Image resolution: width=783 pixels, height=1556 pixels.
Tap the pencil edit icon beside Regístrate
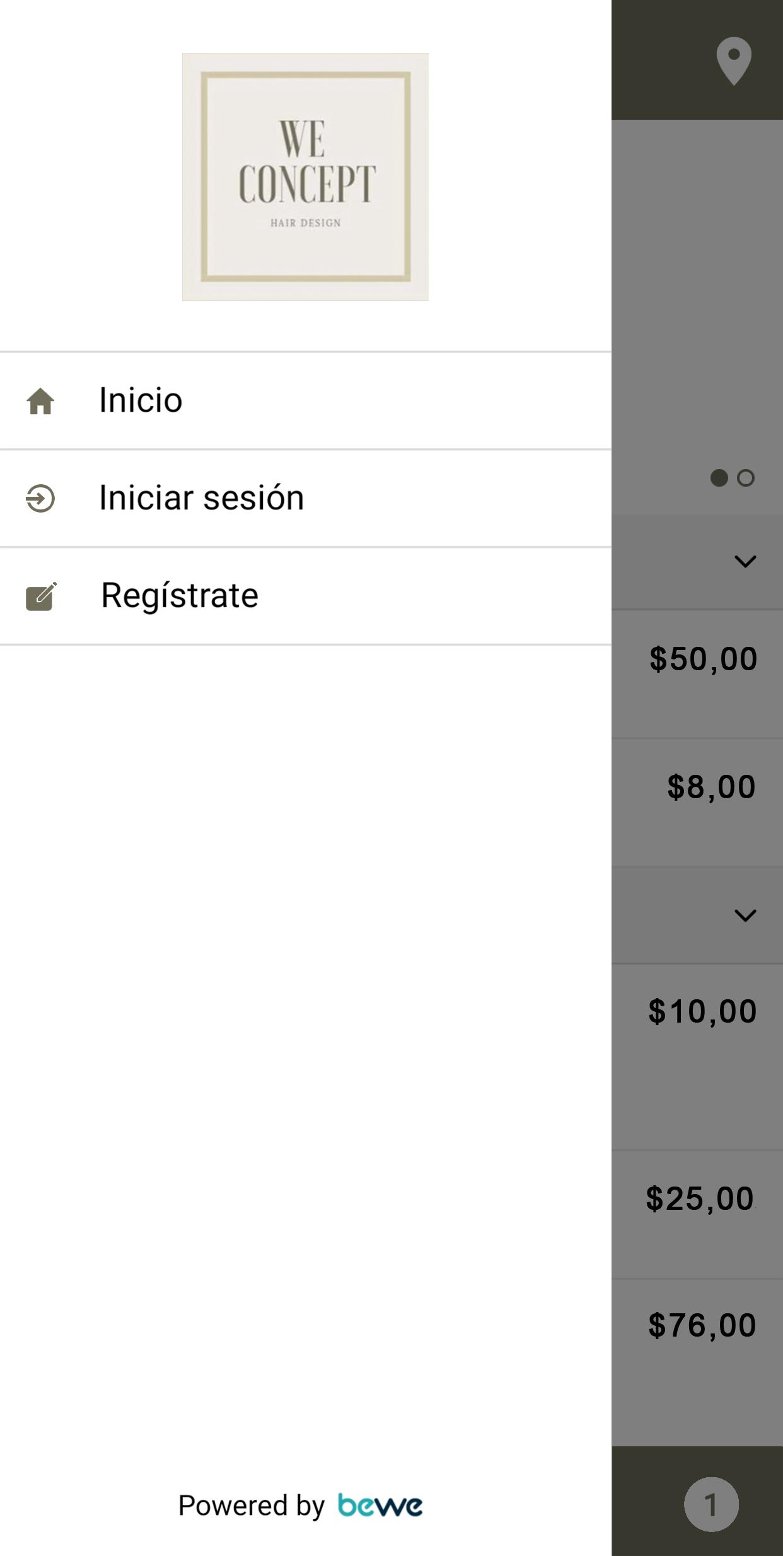point(41,596)
